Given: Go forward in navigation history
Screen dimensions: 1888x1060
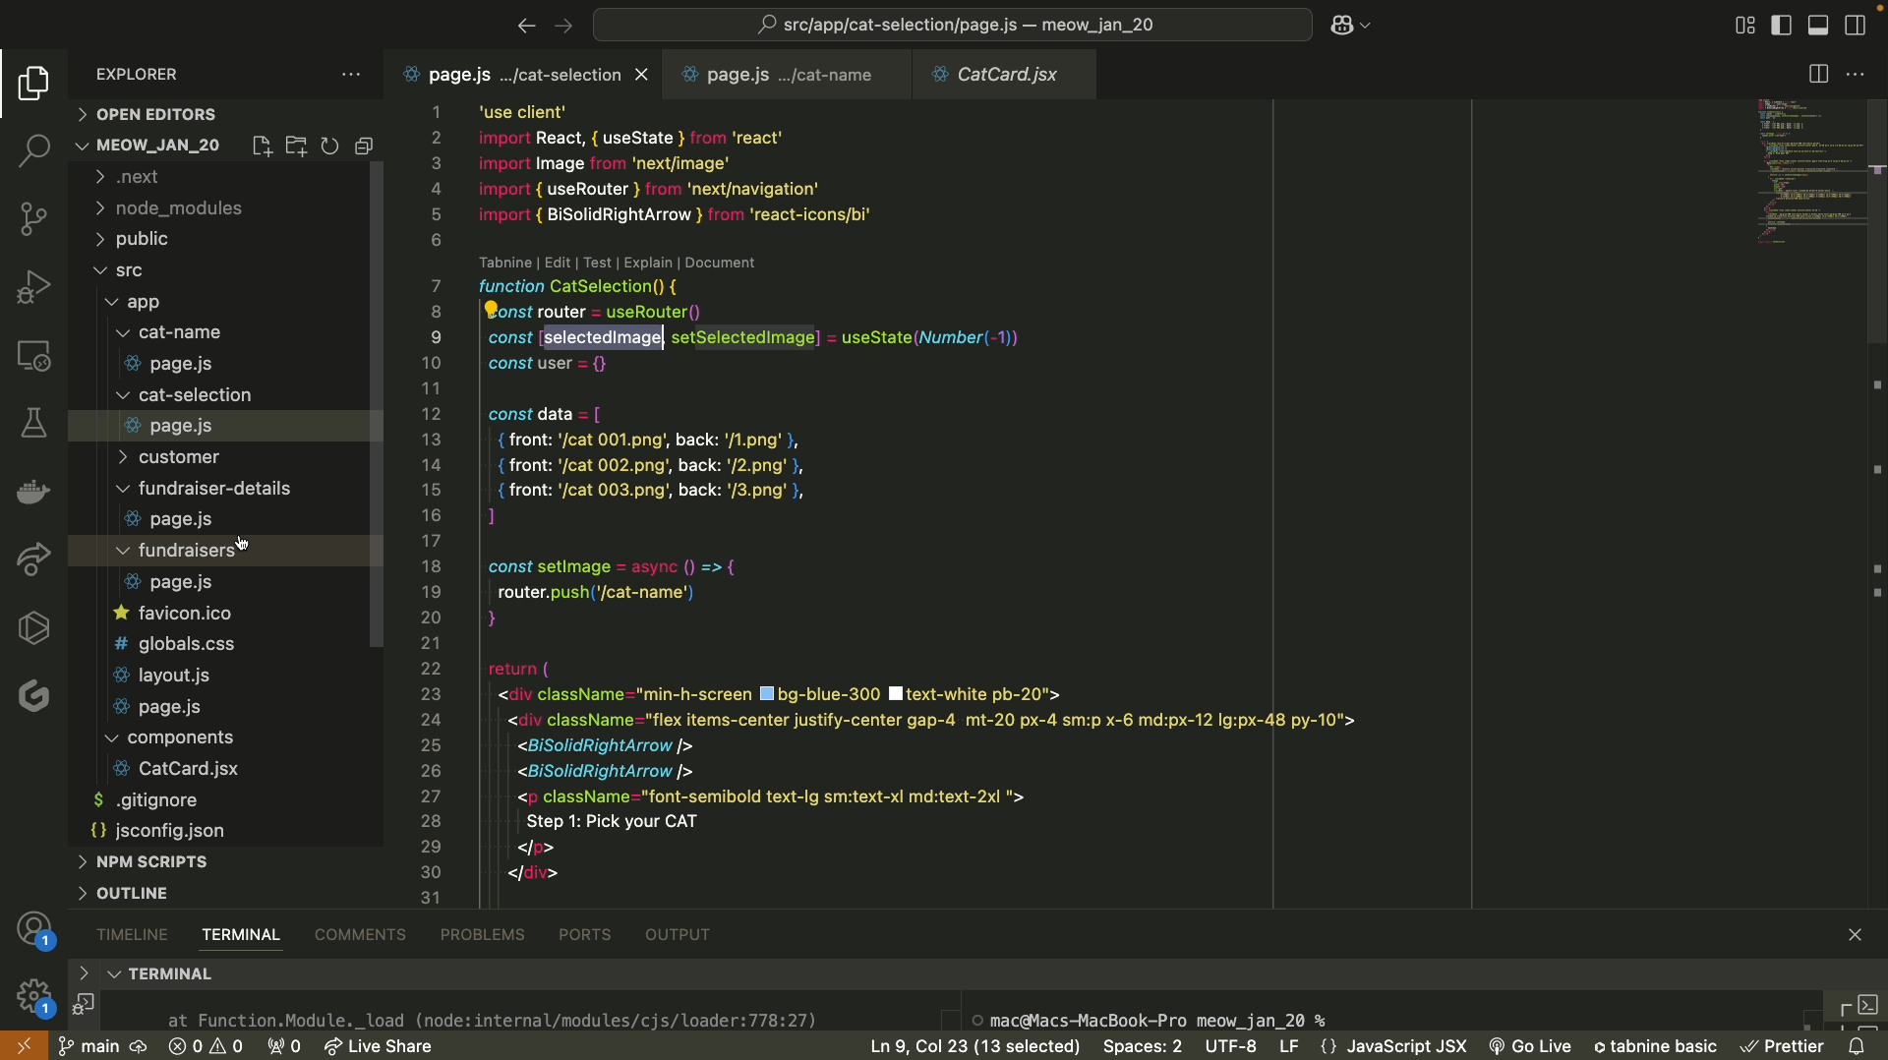Looking at the screenshot, I should pos(563,26).
